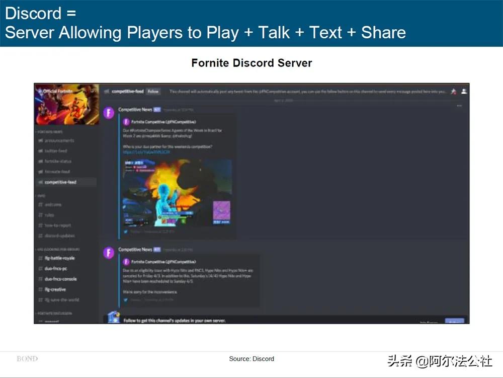Click the blue Follow button in the bottom banner

pyautogui.click(x=455, y=321)
